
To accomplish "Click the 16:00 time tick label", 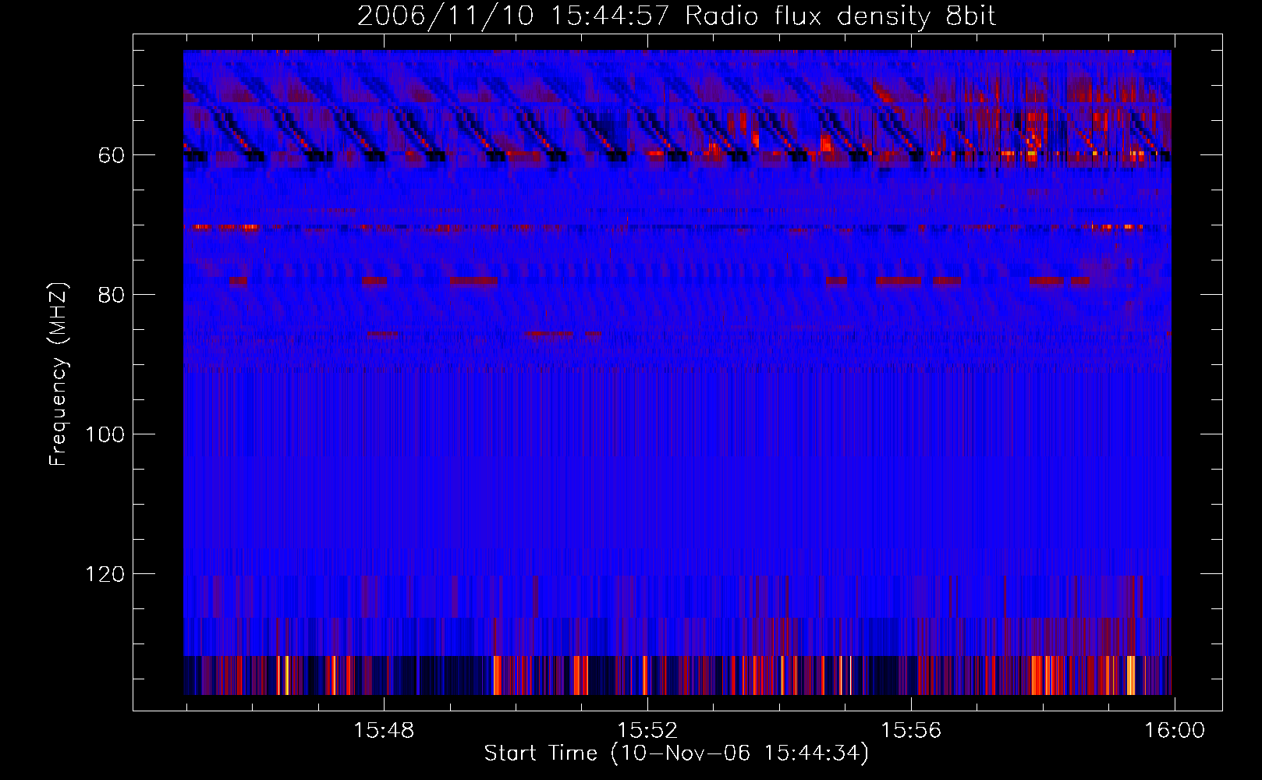I will tap(1175, 731).
